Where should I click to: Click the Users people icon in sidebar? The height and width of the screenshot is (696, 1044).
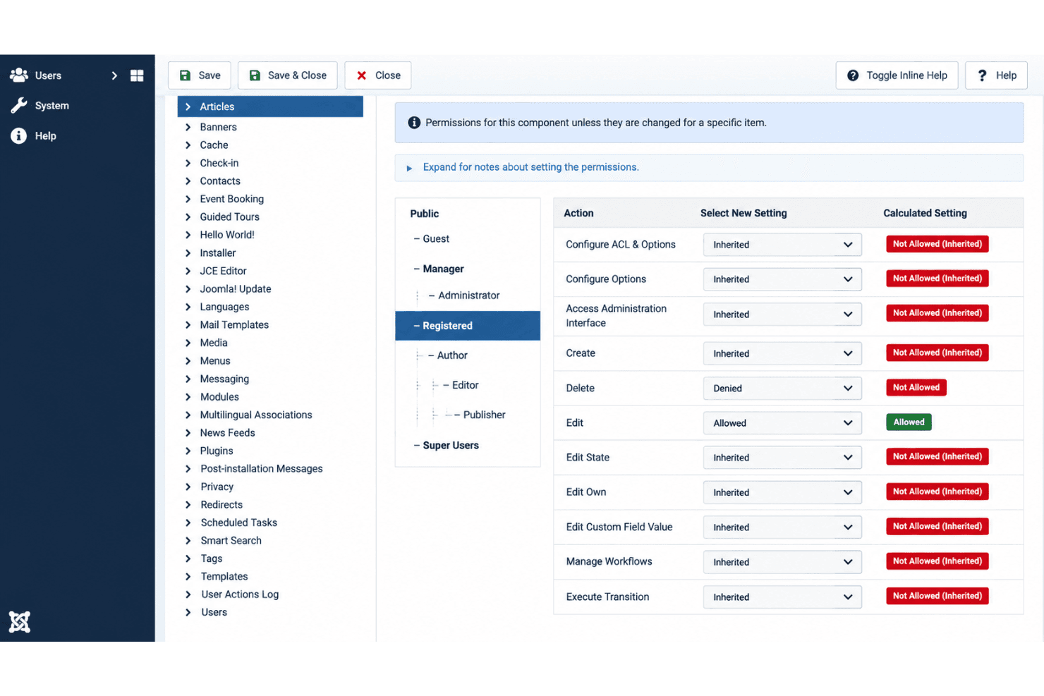(19, 75)
